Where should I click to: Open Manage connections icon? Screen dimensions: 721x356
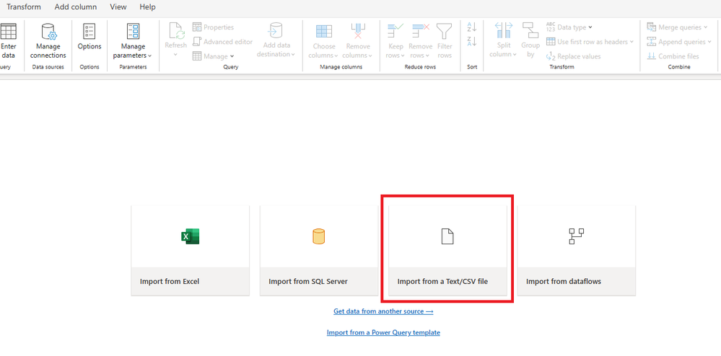pyautogui.click(x=48, y=31)
